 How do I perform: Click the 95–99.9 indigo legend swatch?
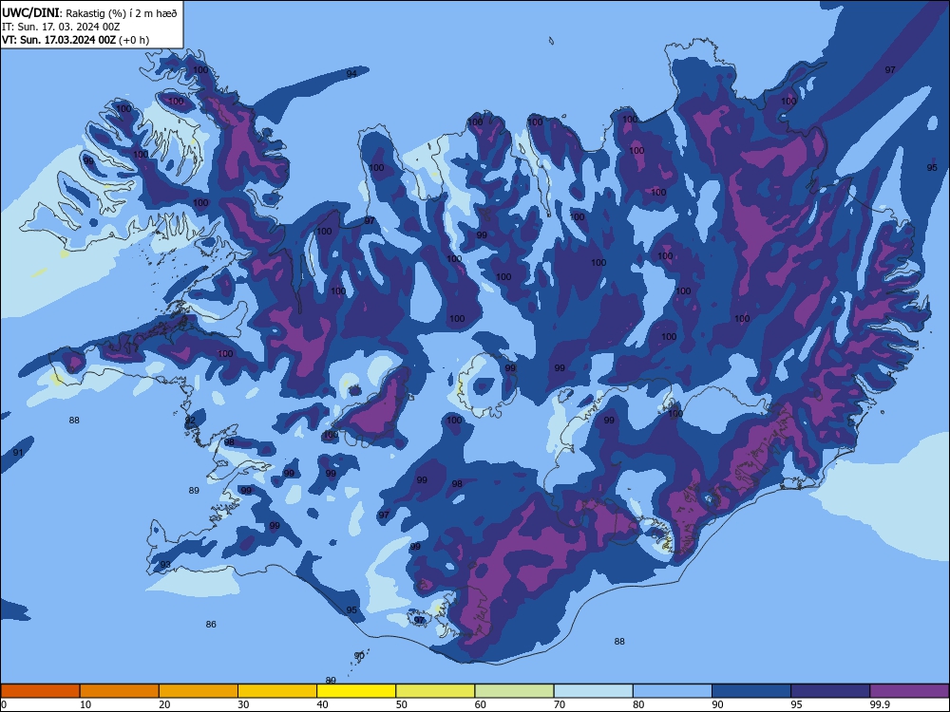point(830,691)
